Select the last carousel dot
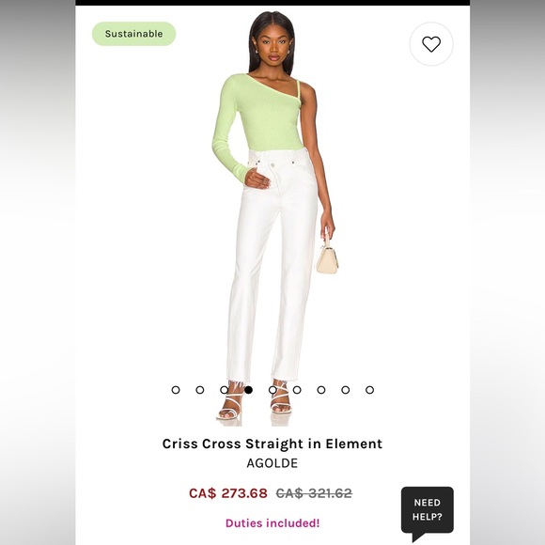545x545 pixels. click(370, 390)
